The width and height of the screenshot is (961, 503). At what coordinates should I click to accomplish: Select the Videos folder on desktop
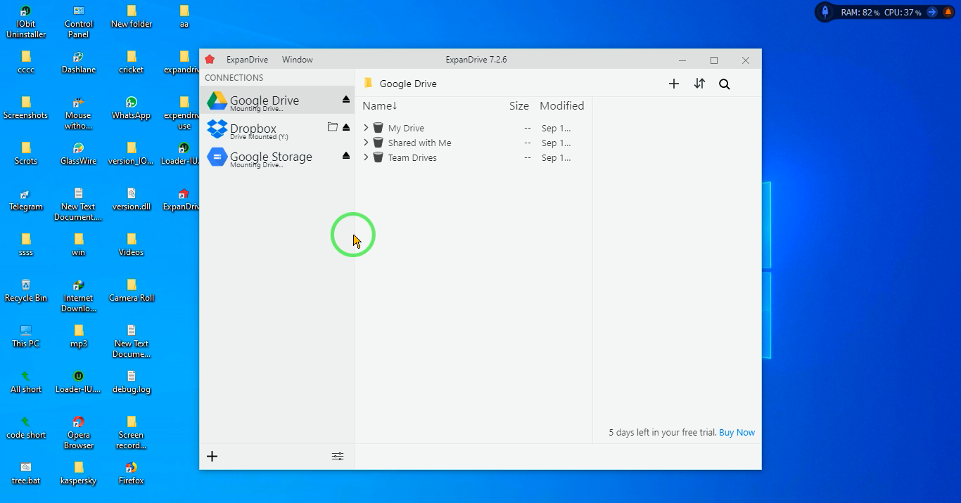[132, 244]
